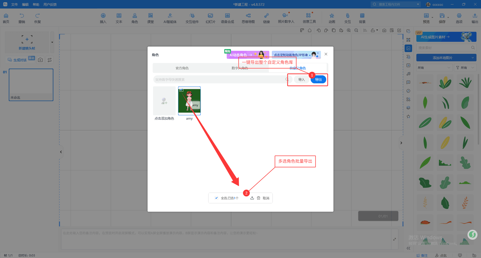The height and width of the screenshot is (258, 481).
Task: Open the 角色 (Role) tool in toolbar
Action: point(135,18)
